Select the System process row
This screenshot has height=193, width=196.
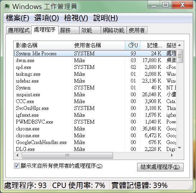point(95,88)
